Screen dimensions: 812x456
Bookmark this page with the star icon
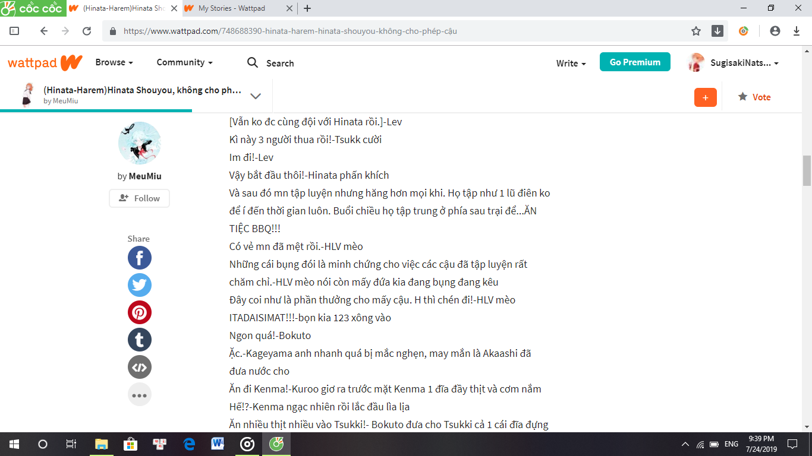pos(696,31)
